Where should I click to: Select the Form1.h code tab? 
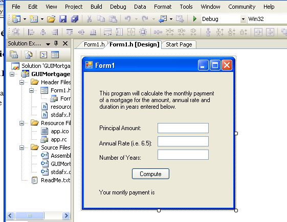tap(94, 44)
